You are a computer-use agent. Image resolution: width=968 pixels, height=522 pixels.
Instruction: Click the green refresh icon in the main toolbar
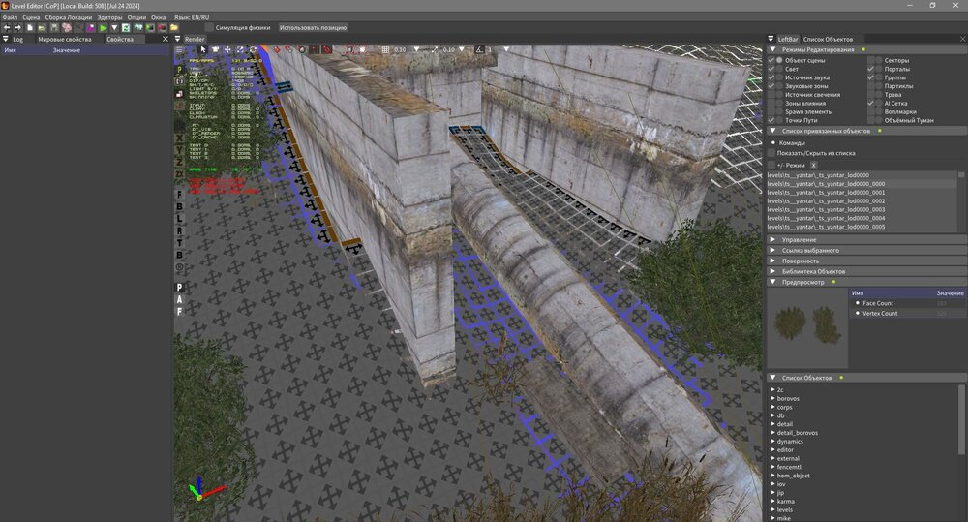click(126, 28)
